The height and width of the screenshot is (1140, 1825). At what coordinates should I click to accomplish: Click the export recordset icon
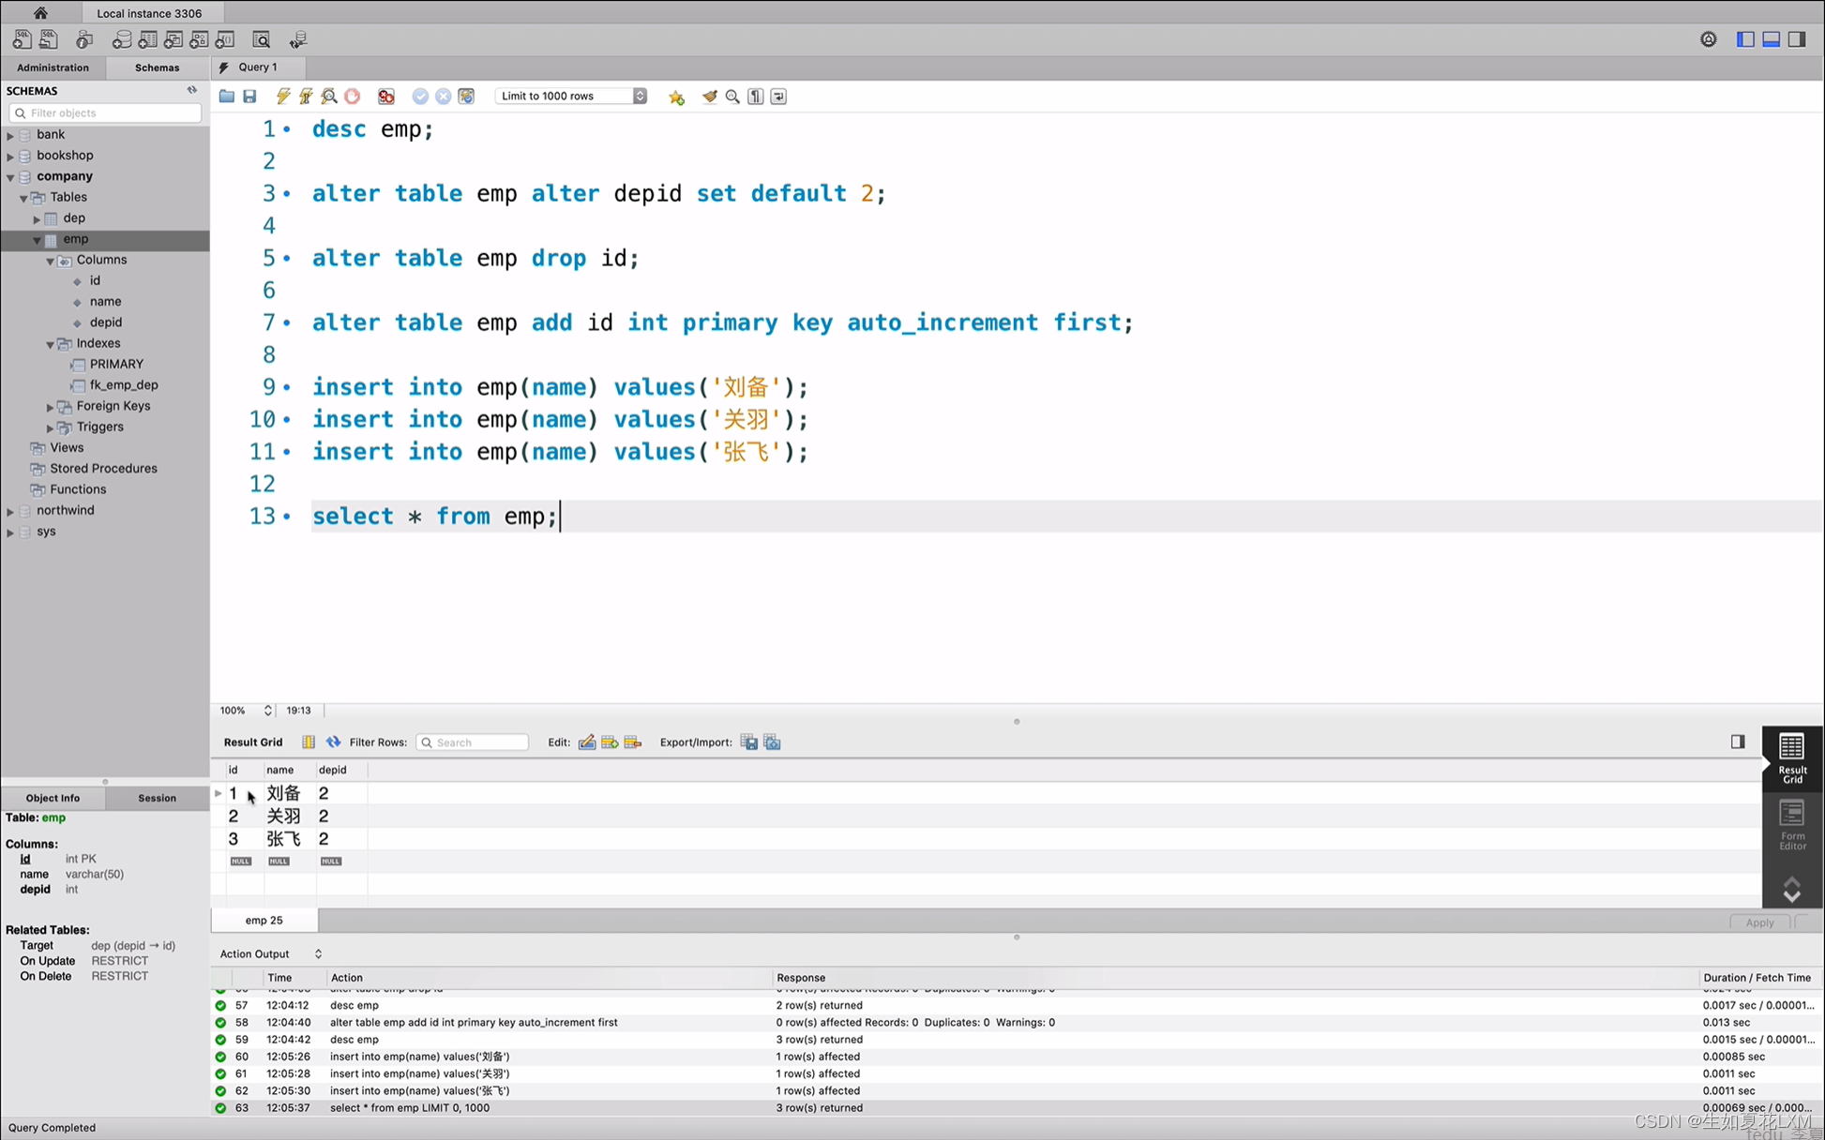click(x=748, y=742)
